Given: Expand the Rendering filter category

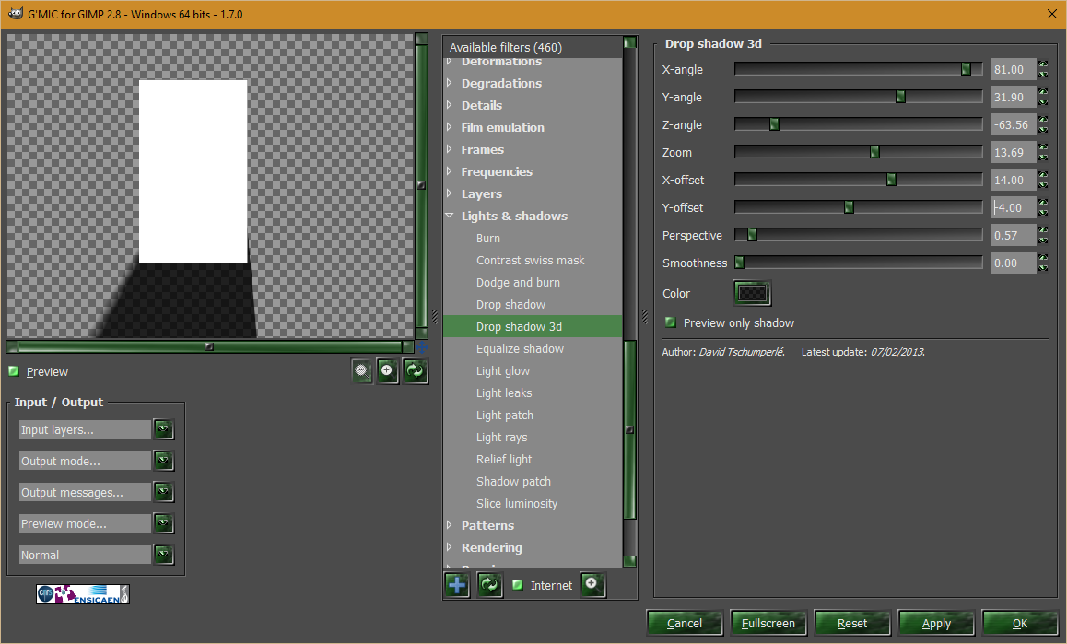Looking at the screenshot, I should click(x=449, y=547).
